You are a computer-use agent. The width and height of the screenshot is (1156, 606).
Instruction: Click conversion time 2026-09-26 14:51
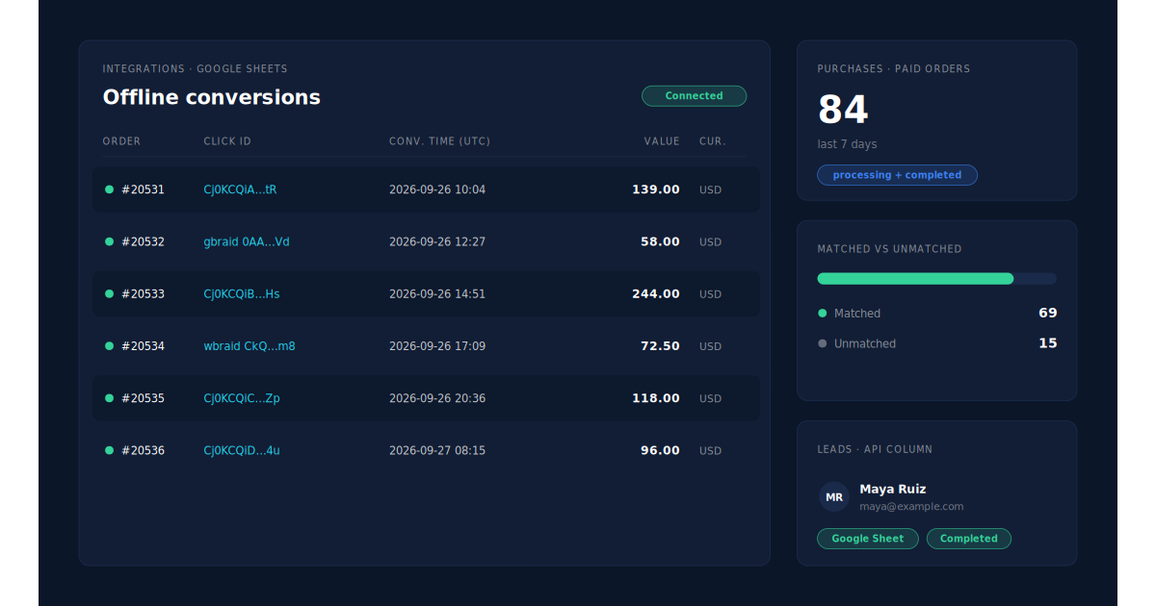(x=437, y=293)
